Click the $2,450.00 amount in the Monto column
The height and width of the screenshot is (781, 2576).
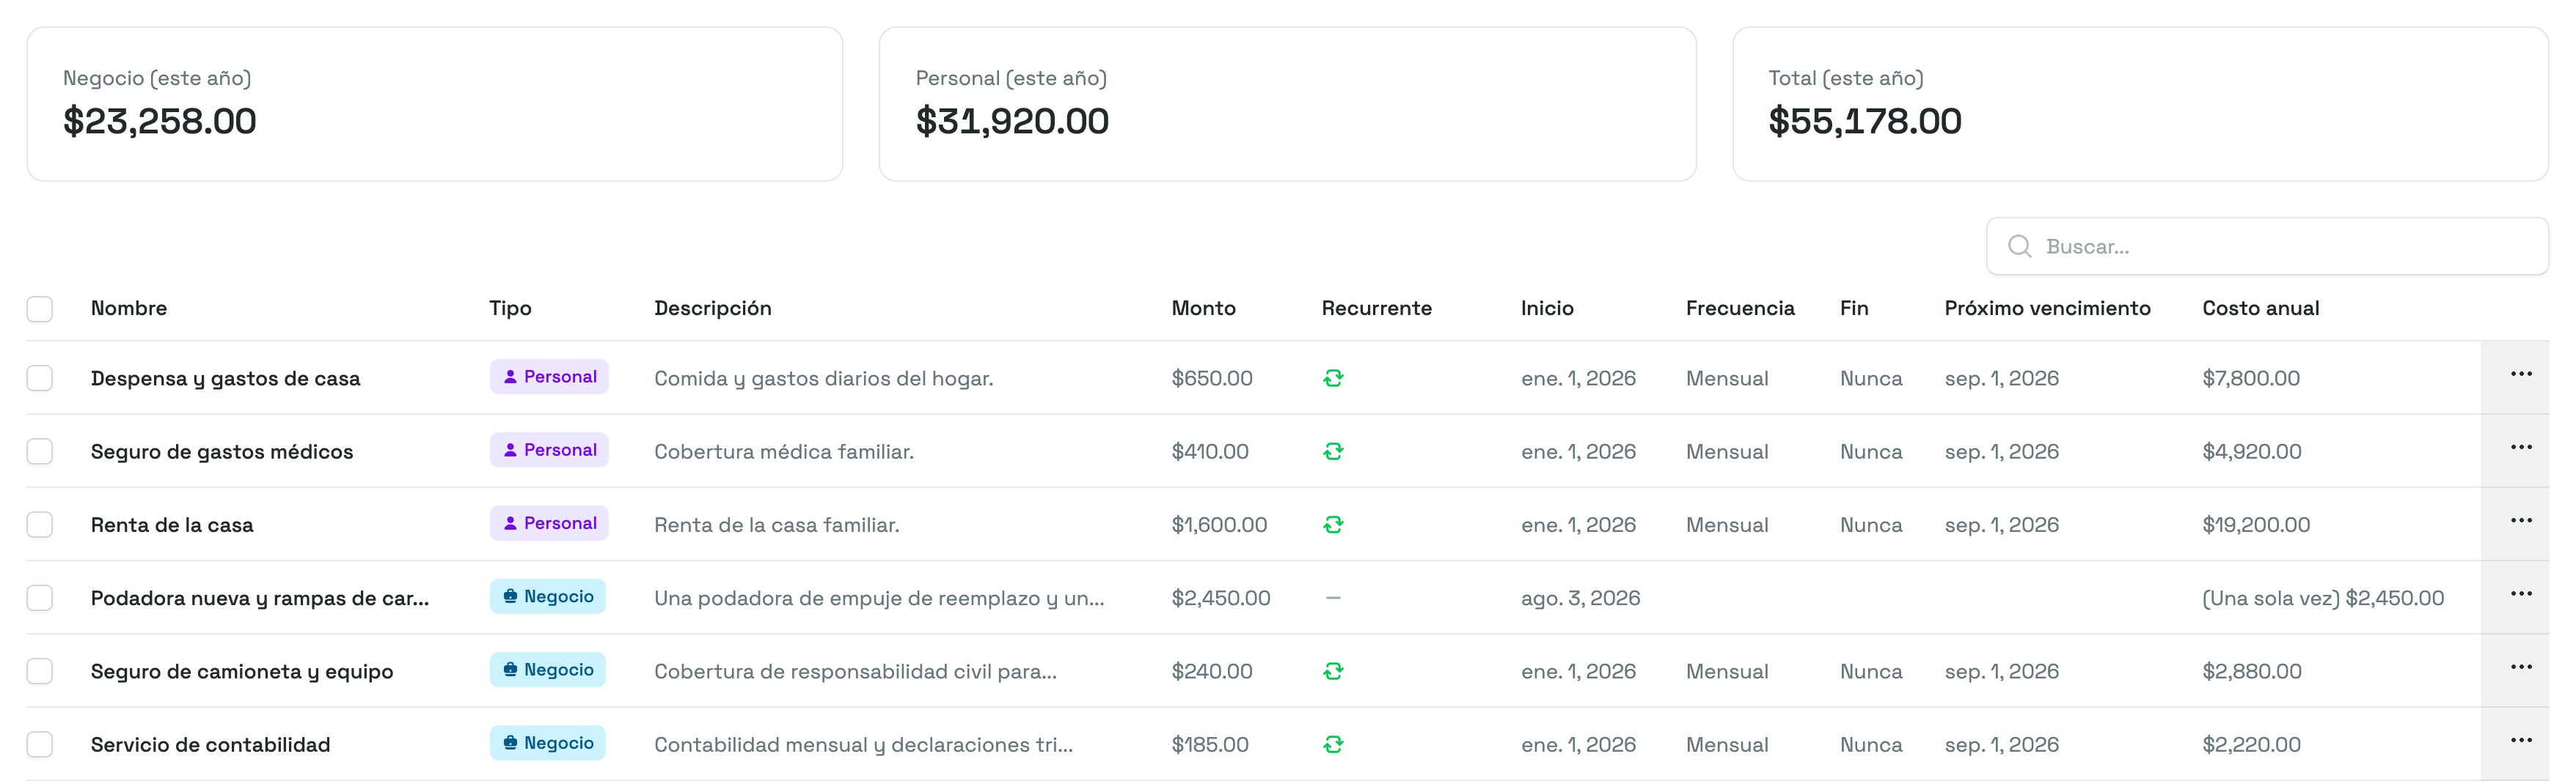pyautogui.click(x=1221, y=599)
